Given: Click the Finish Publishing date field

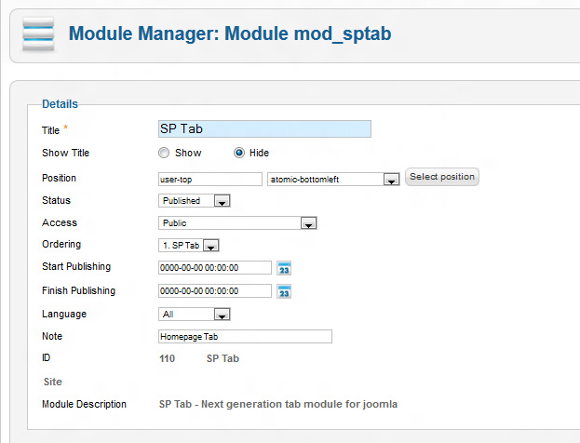Looking at the screenshot, I should click(215, 291).
